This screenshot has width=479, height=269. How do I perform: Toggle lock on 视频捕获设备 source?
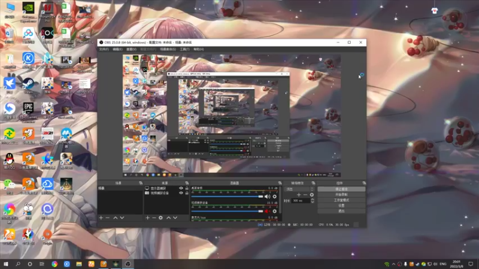[187, 192]
